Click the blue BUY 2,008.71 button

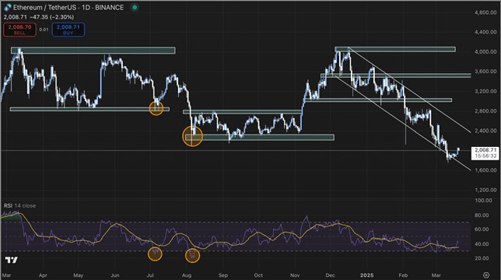(x=68, y=30)
